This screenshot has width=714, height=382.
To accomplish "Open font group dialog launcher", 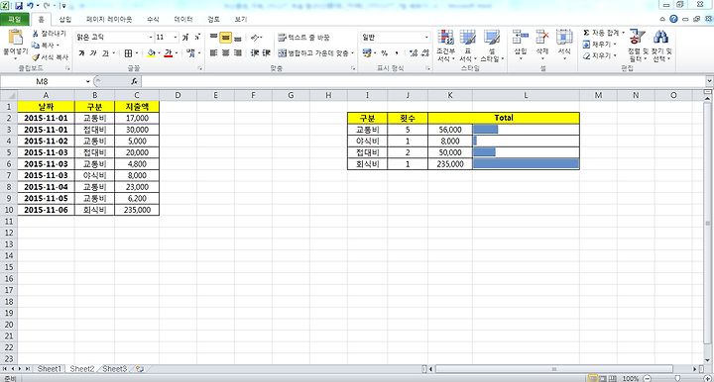I will 200,68.
